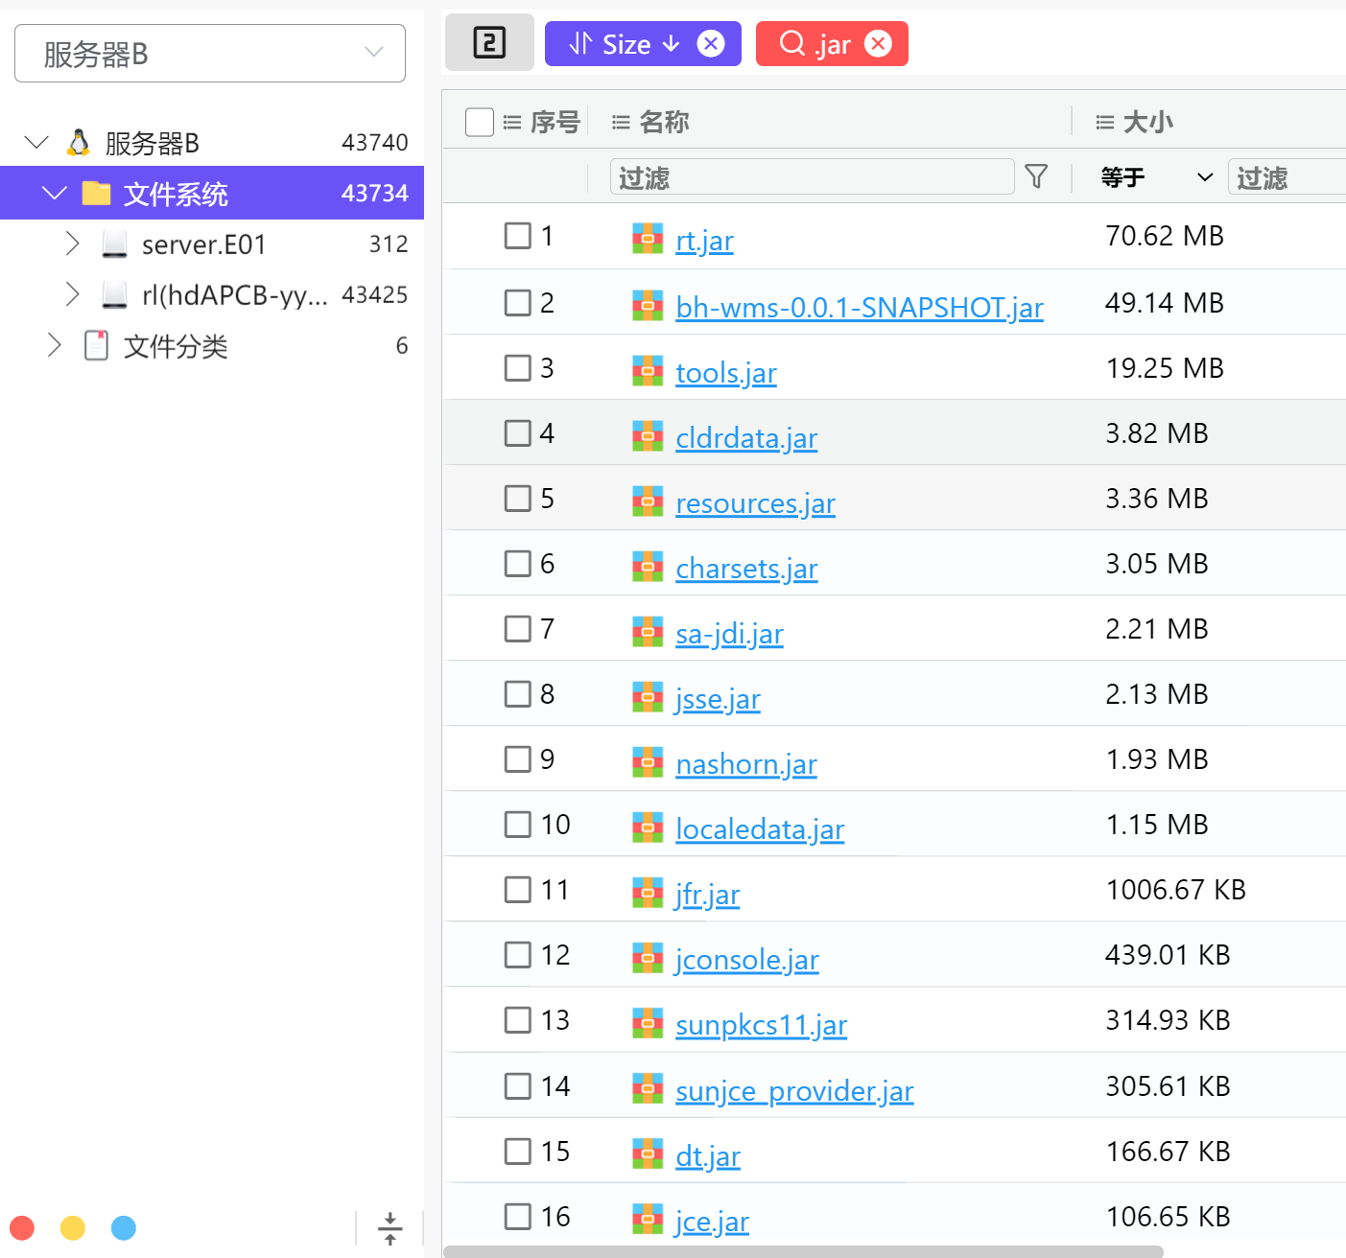Open the 服务器B dropdown selector
The image size is (1346, 1258).
[210, 54]
